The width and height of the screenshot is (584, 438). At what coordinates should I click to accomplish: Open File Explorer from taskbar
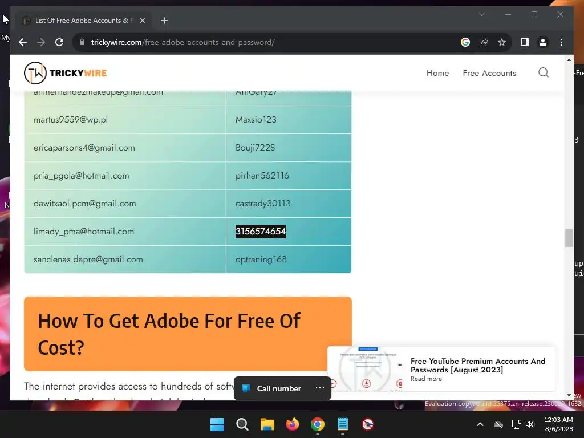point(267,424)
